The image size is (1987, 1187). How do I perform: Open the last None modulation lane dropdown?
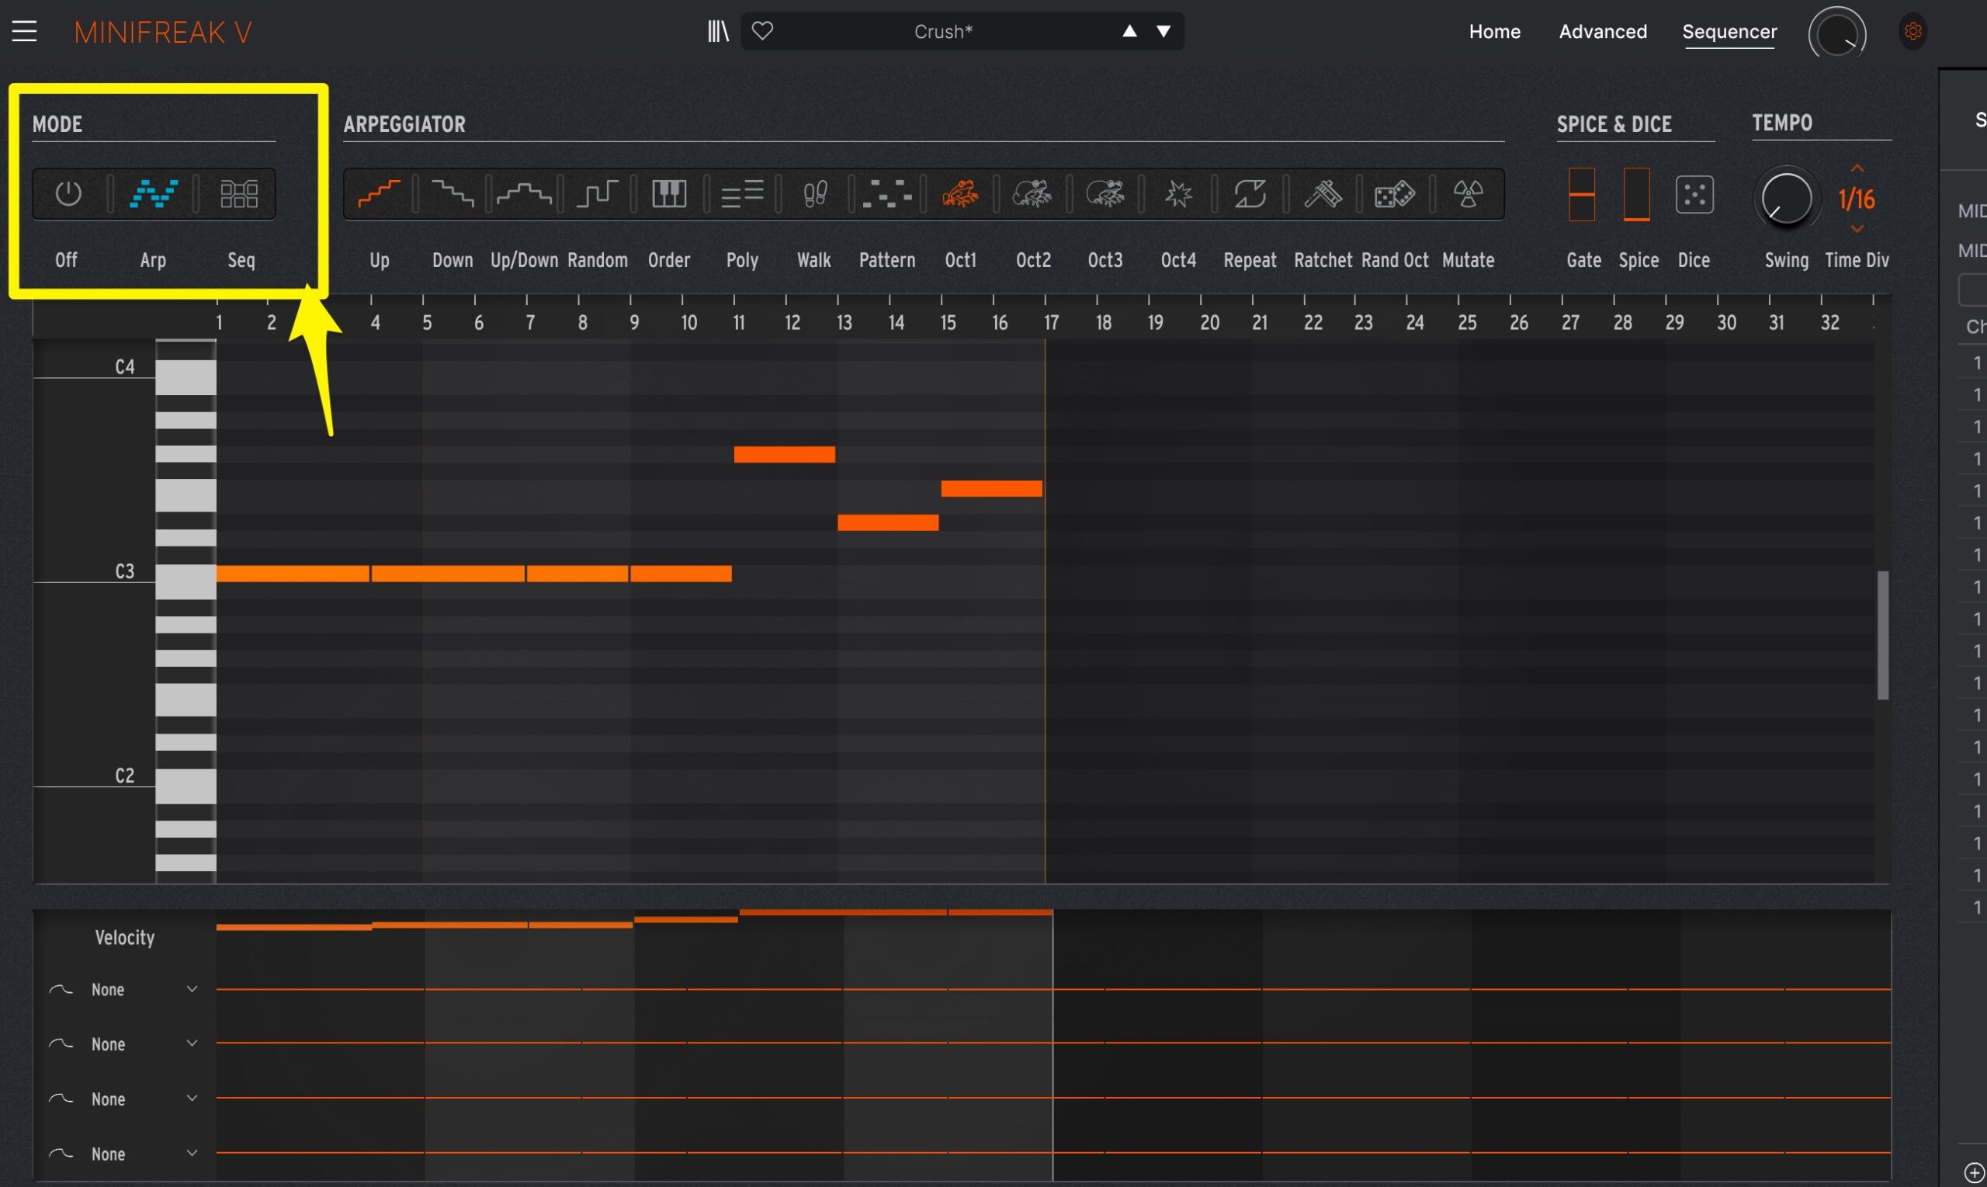192,1154
